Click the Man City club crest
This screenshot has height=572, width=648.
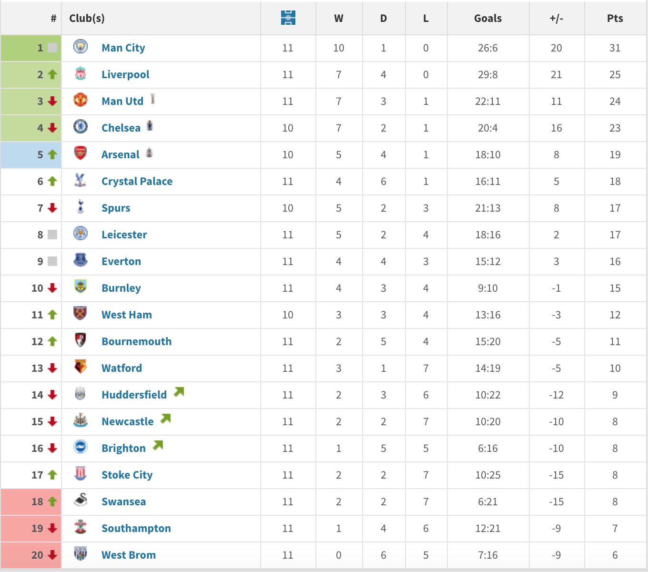[x=81, y=47]
